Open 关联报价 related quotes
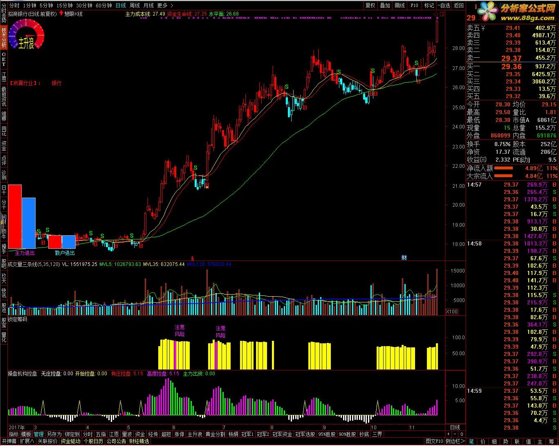 (48, 441)
